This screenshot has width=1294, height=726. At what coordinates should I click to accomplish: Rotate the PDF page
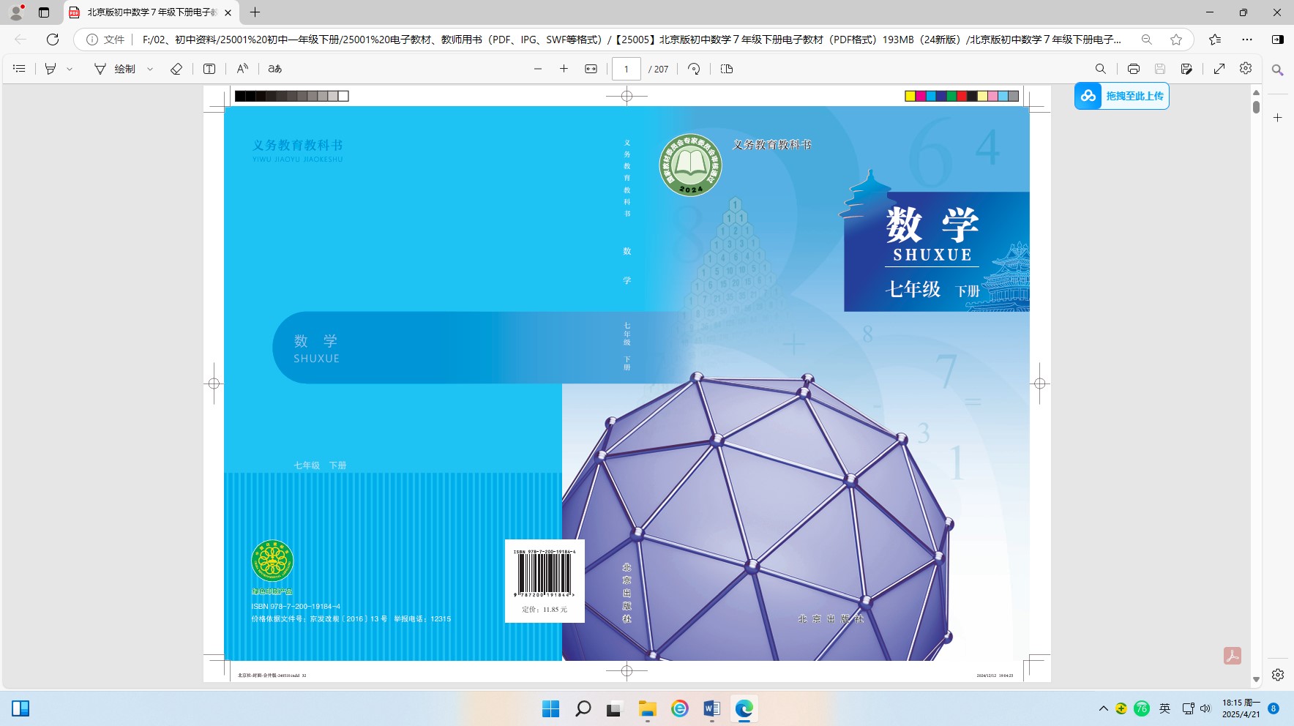pos(694,69)
